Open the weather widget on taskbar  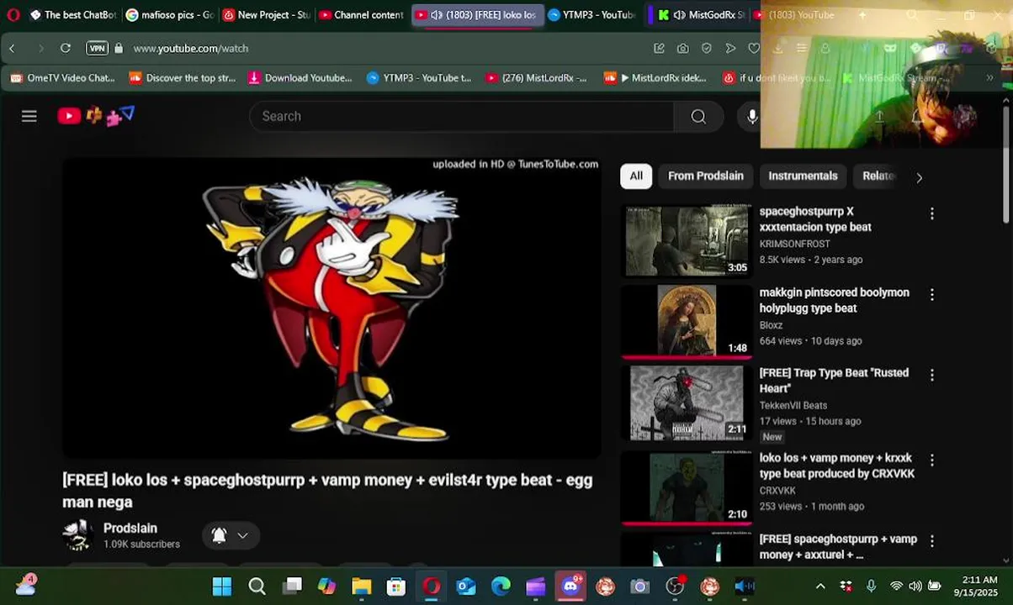tap(25, 586)
